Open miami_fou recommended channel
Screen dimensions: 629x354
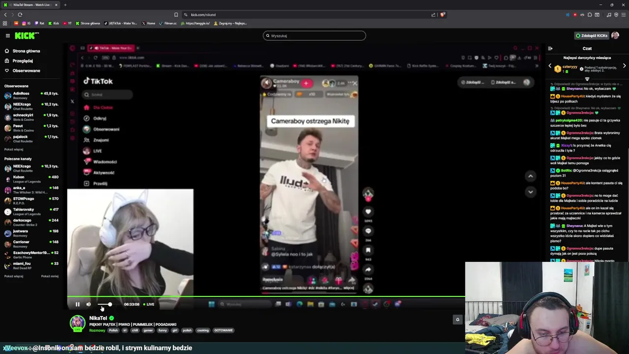pos(32,265)
